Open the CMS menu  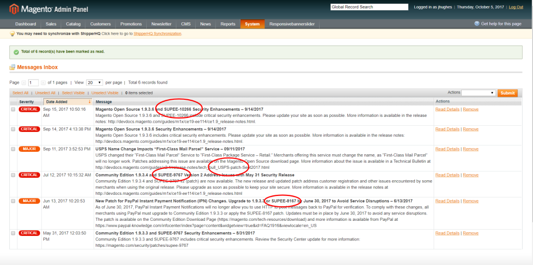pyautogui.click(x=186, y=24)
